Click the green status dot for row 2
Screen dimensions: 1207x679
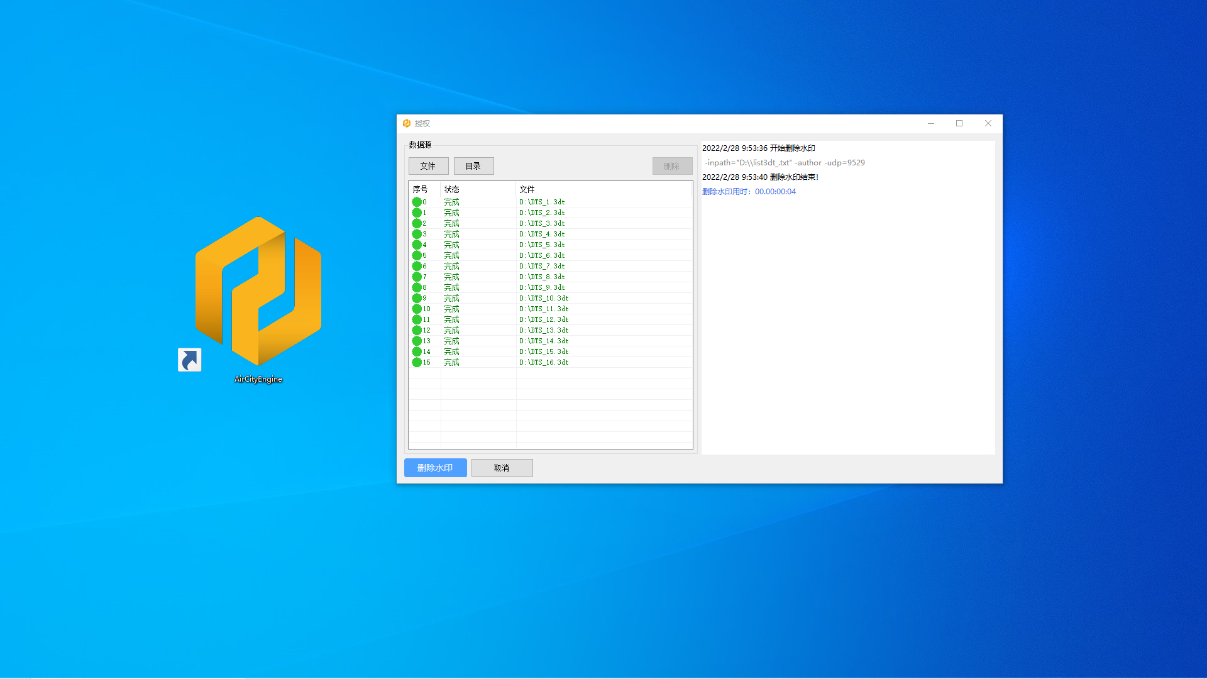pos(417,223)
